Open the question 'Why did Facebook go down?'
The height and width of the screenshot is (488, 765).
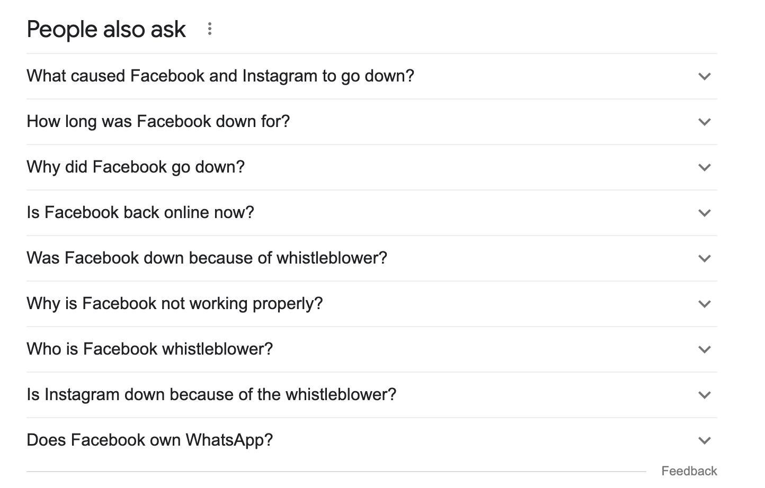pos(136,167)
